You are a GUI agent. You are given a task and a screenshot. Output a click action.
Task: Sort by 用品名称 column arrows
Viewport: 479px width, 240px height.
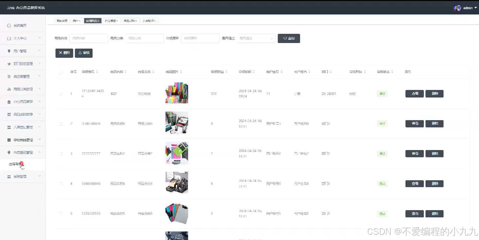click(x=125, y=72)
